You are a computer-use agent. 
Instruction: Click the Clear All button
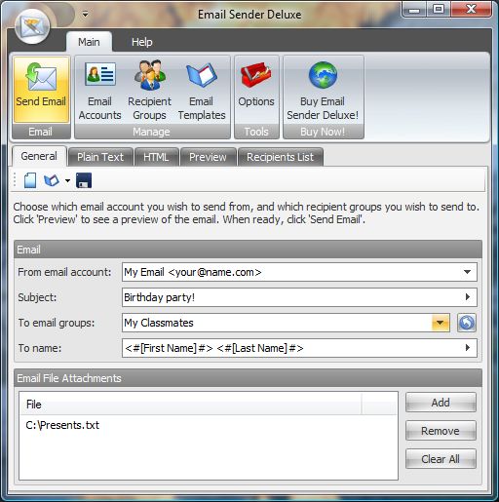click(441, 459)
